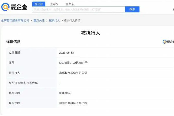Screen dimensions: 174x116
Task: Open the 被执行人 breadcrumb link
Action: click(55, 21)
